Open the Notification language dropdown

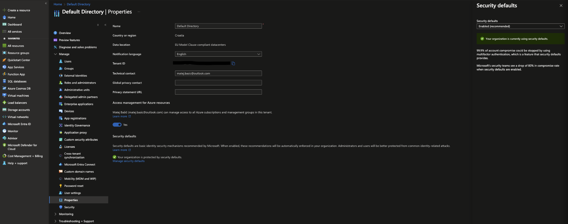tap(218, 54)
